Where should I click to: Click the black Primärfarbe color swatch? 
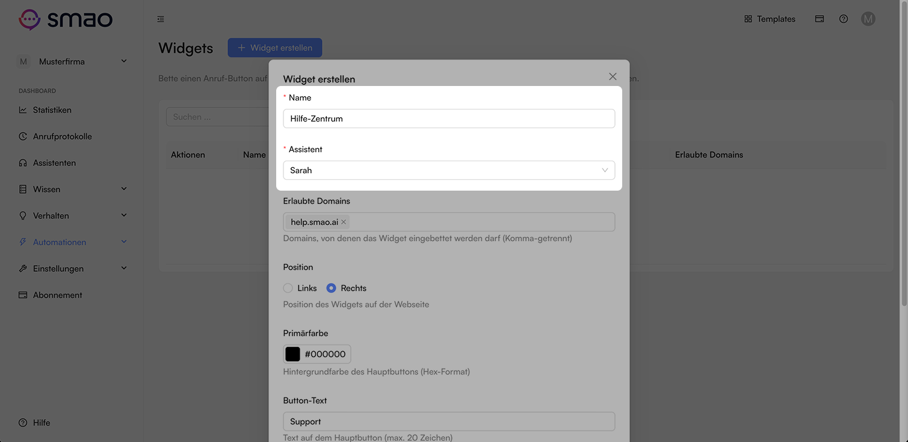click(x=292, y=354)
